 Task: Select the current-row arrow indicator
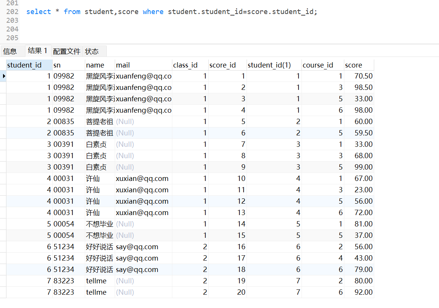(x=3, y=76)
